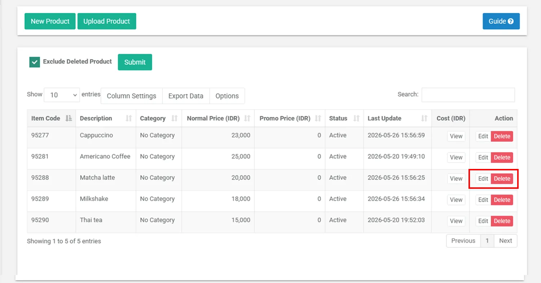The height and width of the screenshot is (283, 541).
Task: Delete the Americano Coffee product
Action: coord(502,157)
